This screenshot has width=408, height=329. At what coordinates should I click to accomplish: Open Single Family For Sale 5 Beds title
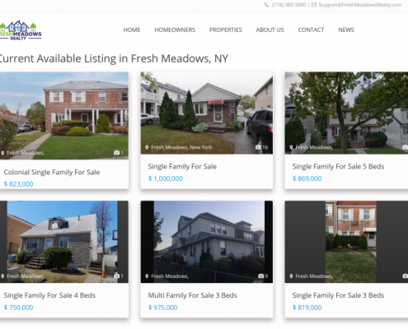click(338, 166)
